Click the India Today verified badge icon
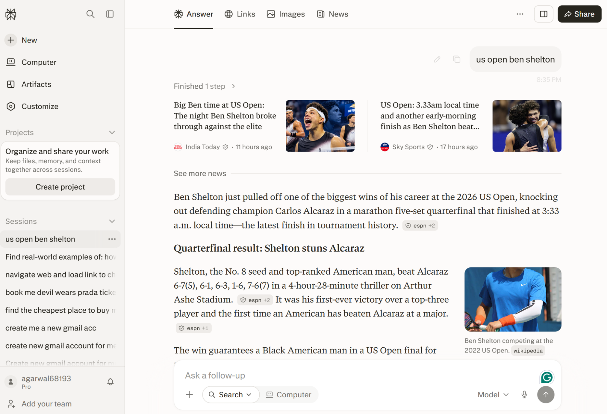The height and width of the screenshot is (414, 607). click(225, 147)
